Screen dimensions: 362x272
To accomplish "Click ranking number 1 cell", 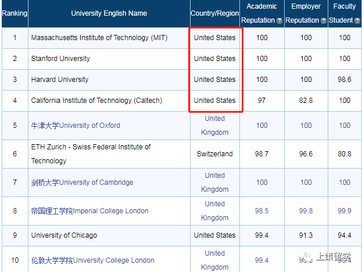I will pos(15,38).
